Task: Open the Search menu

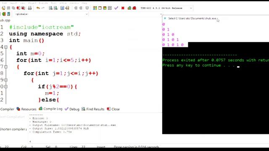Action: coord(13,3)
